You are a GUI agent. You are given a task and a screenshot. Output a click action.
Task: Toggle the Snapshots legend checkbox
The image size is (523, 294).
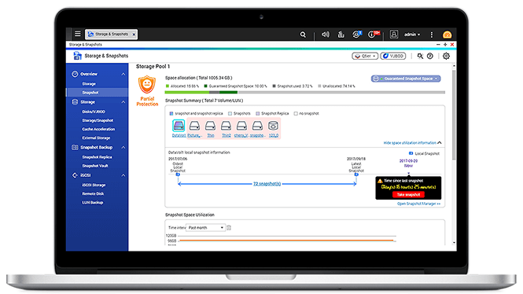(230, 114)
